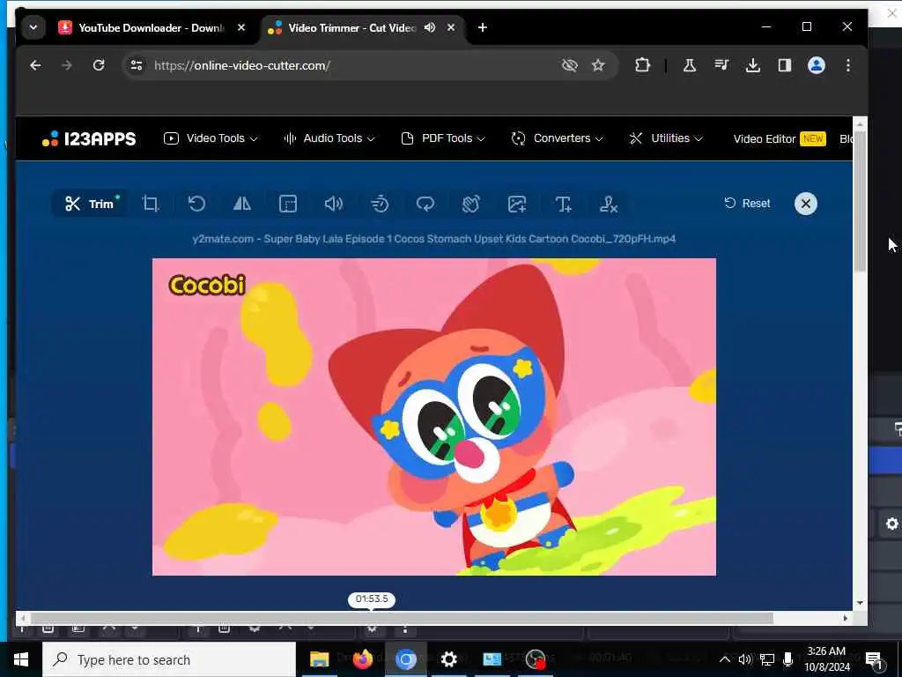Reload the current page
This screenshot has width=902, height=677.
click(99, 65)
